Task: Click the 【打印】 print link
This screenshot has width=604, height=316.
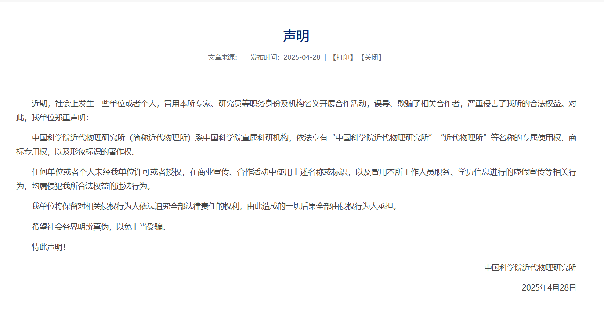Action: 343,57
